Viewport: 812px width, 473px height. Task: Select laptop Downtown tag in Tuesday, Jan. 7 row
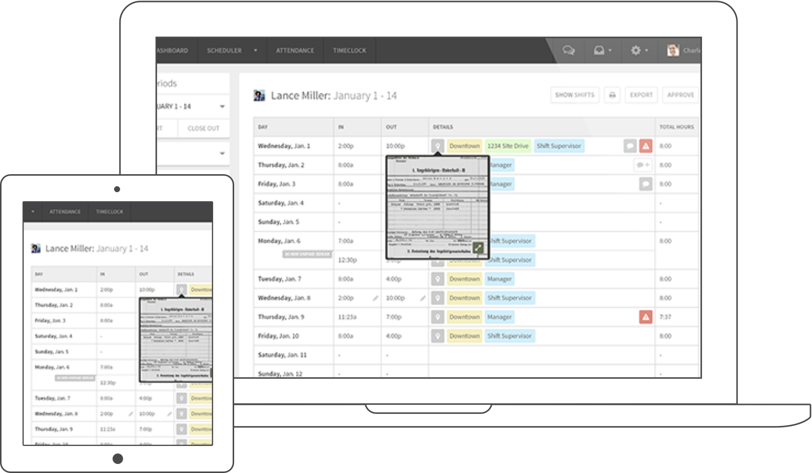[464, 279]
